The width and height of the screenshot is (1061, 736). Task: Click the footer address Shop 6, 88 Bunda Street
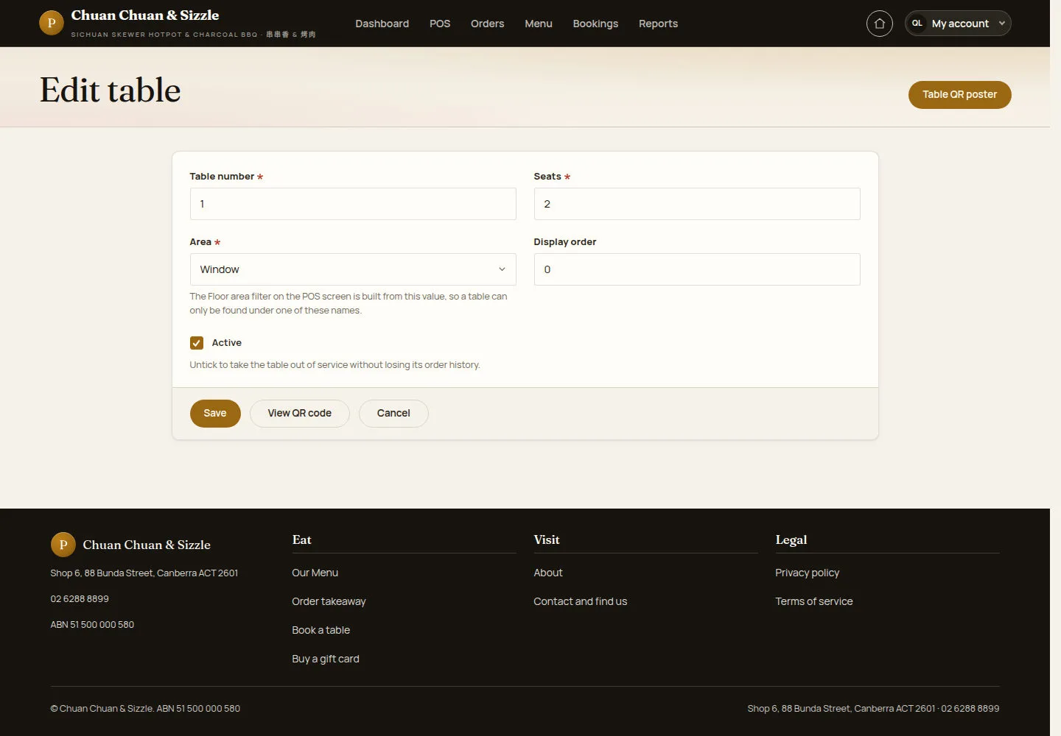[x=144, y=573]
